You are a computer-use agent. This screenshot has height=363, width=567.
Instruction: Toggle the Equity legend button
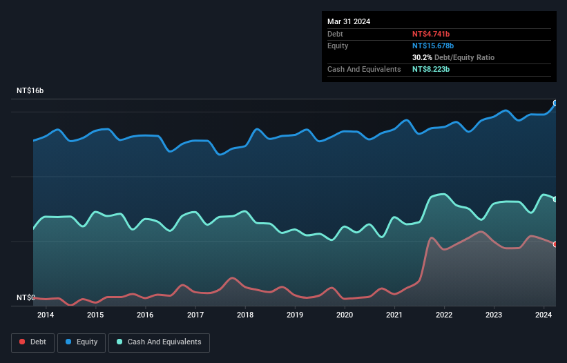[x=81, y=342]
